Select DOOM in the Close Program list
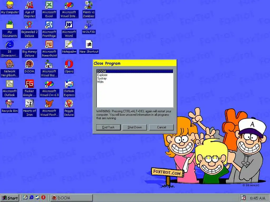Image resolution: width=270 pixels, height=202 pixels. pyautogui.click(x=135, y=72)
